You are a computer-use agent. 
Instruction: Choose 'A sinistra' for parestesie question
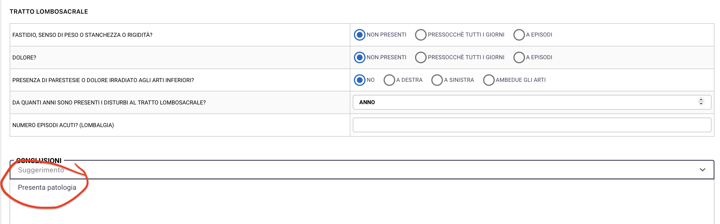click(x=437, y=80)
